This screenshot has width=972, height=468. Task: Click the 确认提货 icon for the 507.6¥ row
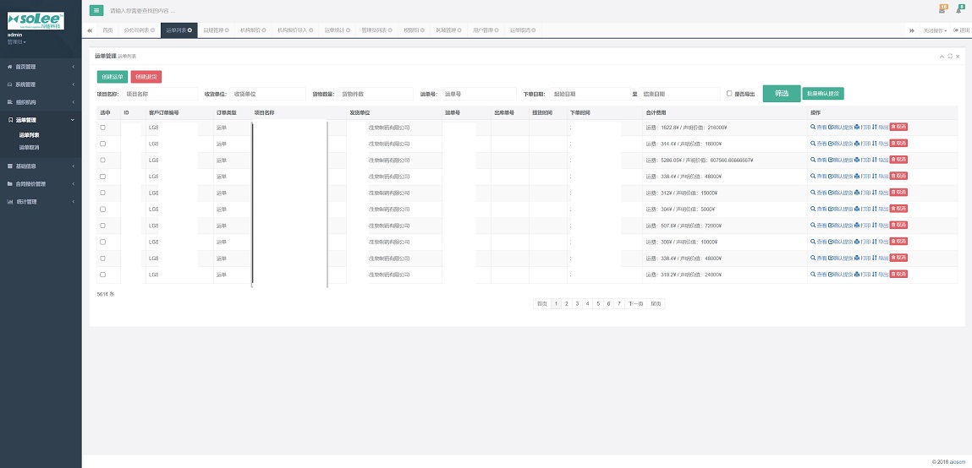pyautogui.click(x=831, y=226)
